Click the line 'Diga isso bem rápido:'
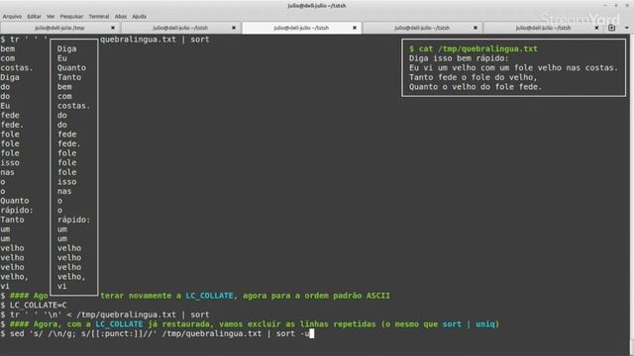The width and height of the screenshot is (634, 356). [459, 58]
